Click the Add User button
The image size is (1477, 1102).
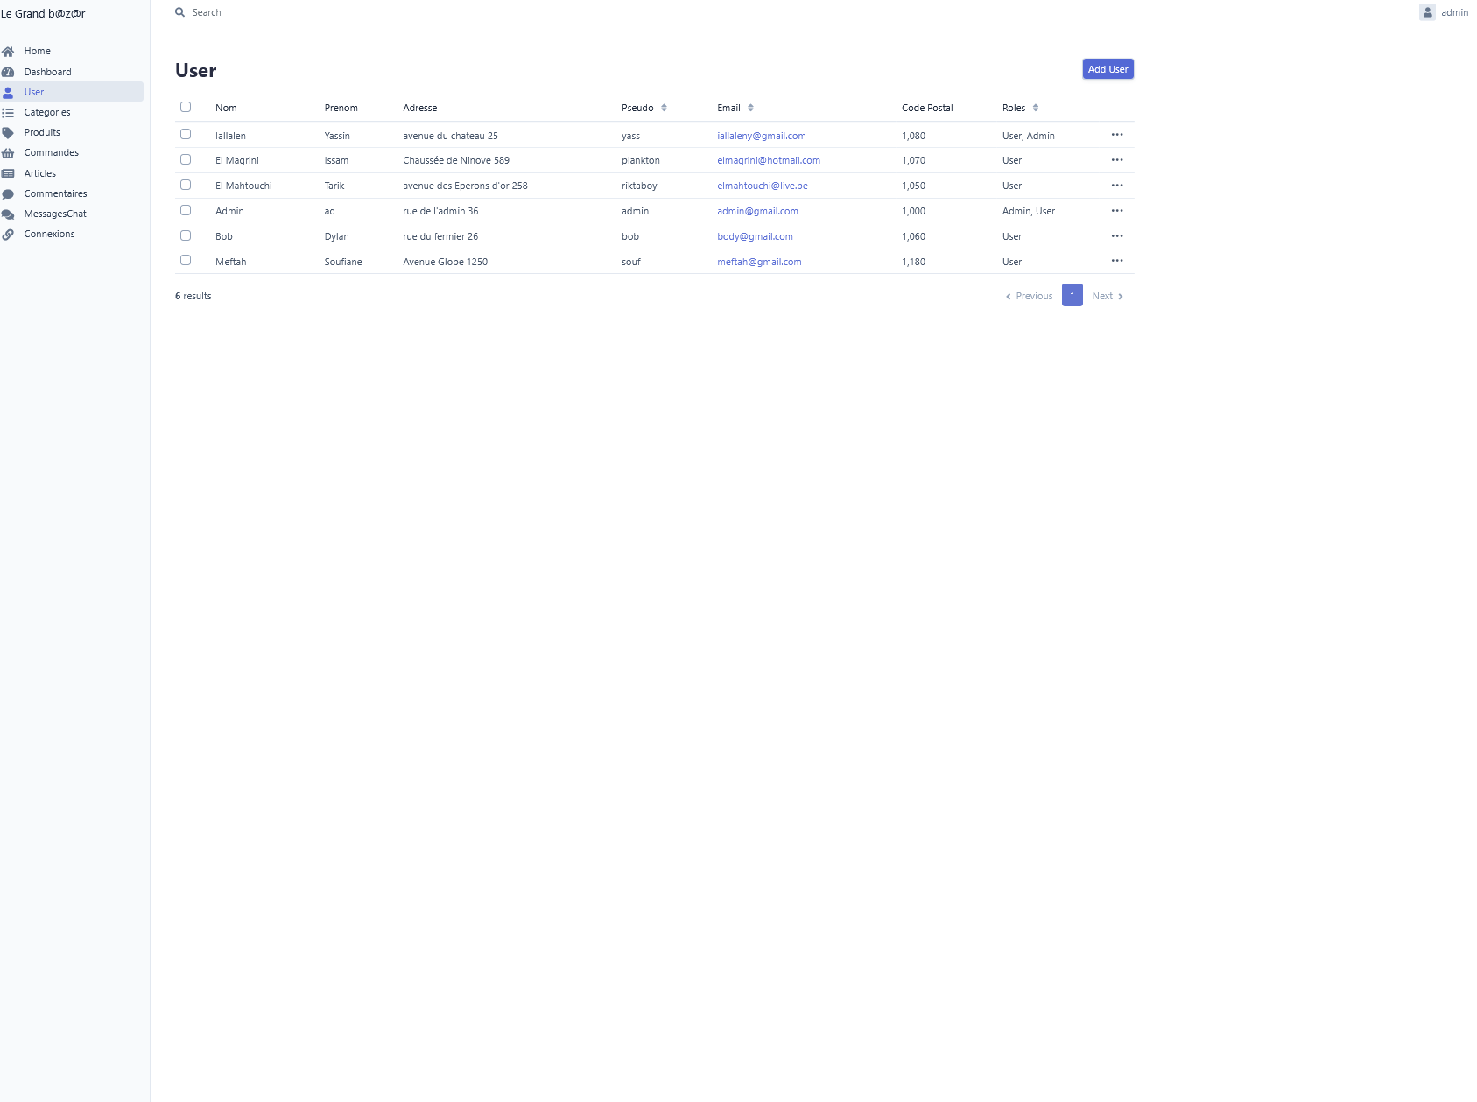click(1108, 69)
